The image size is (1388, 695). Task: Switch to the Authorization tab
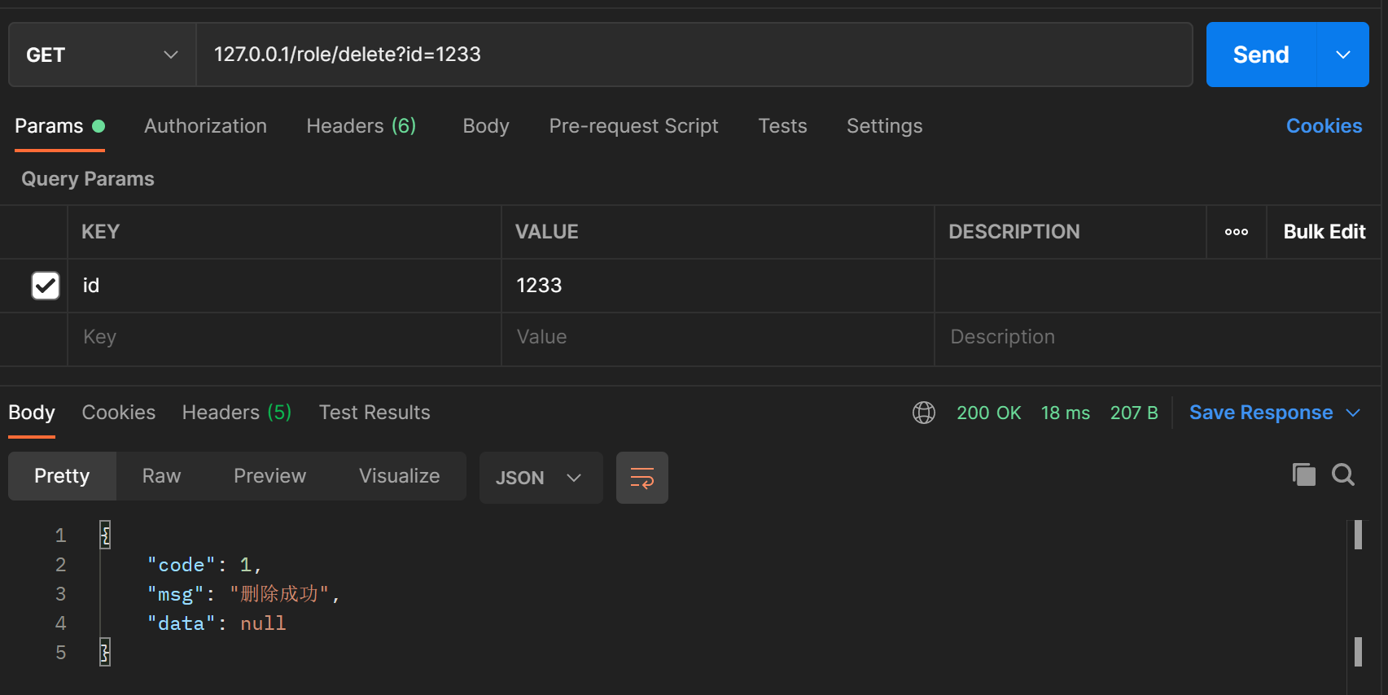pyautogui.click(x=205, y=126)
